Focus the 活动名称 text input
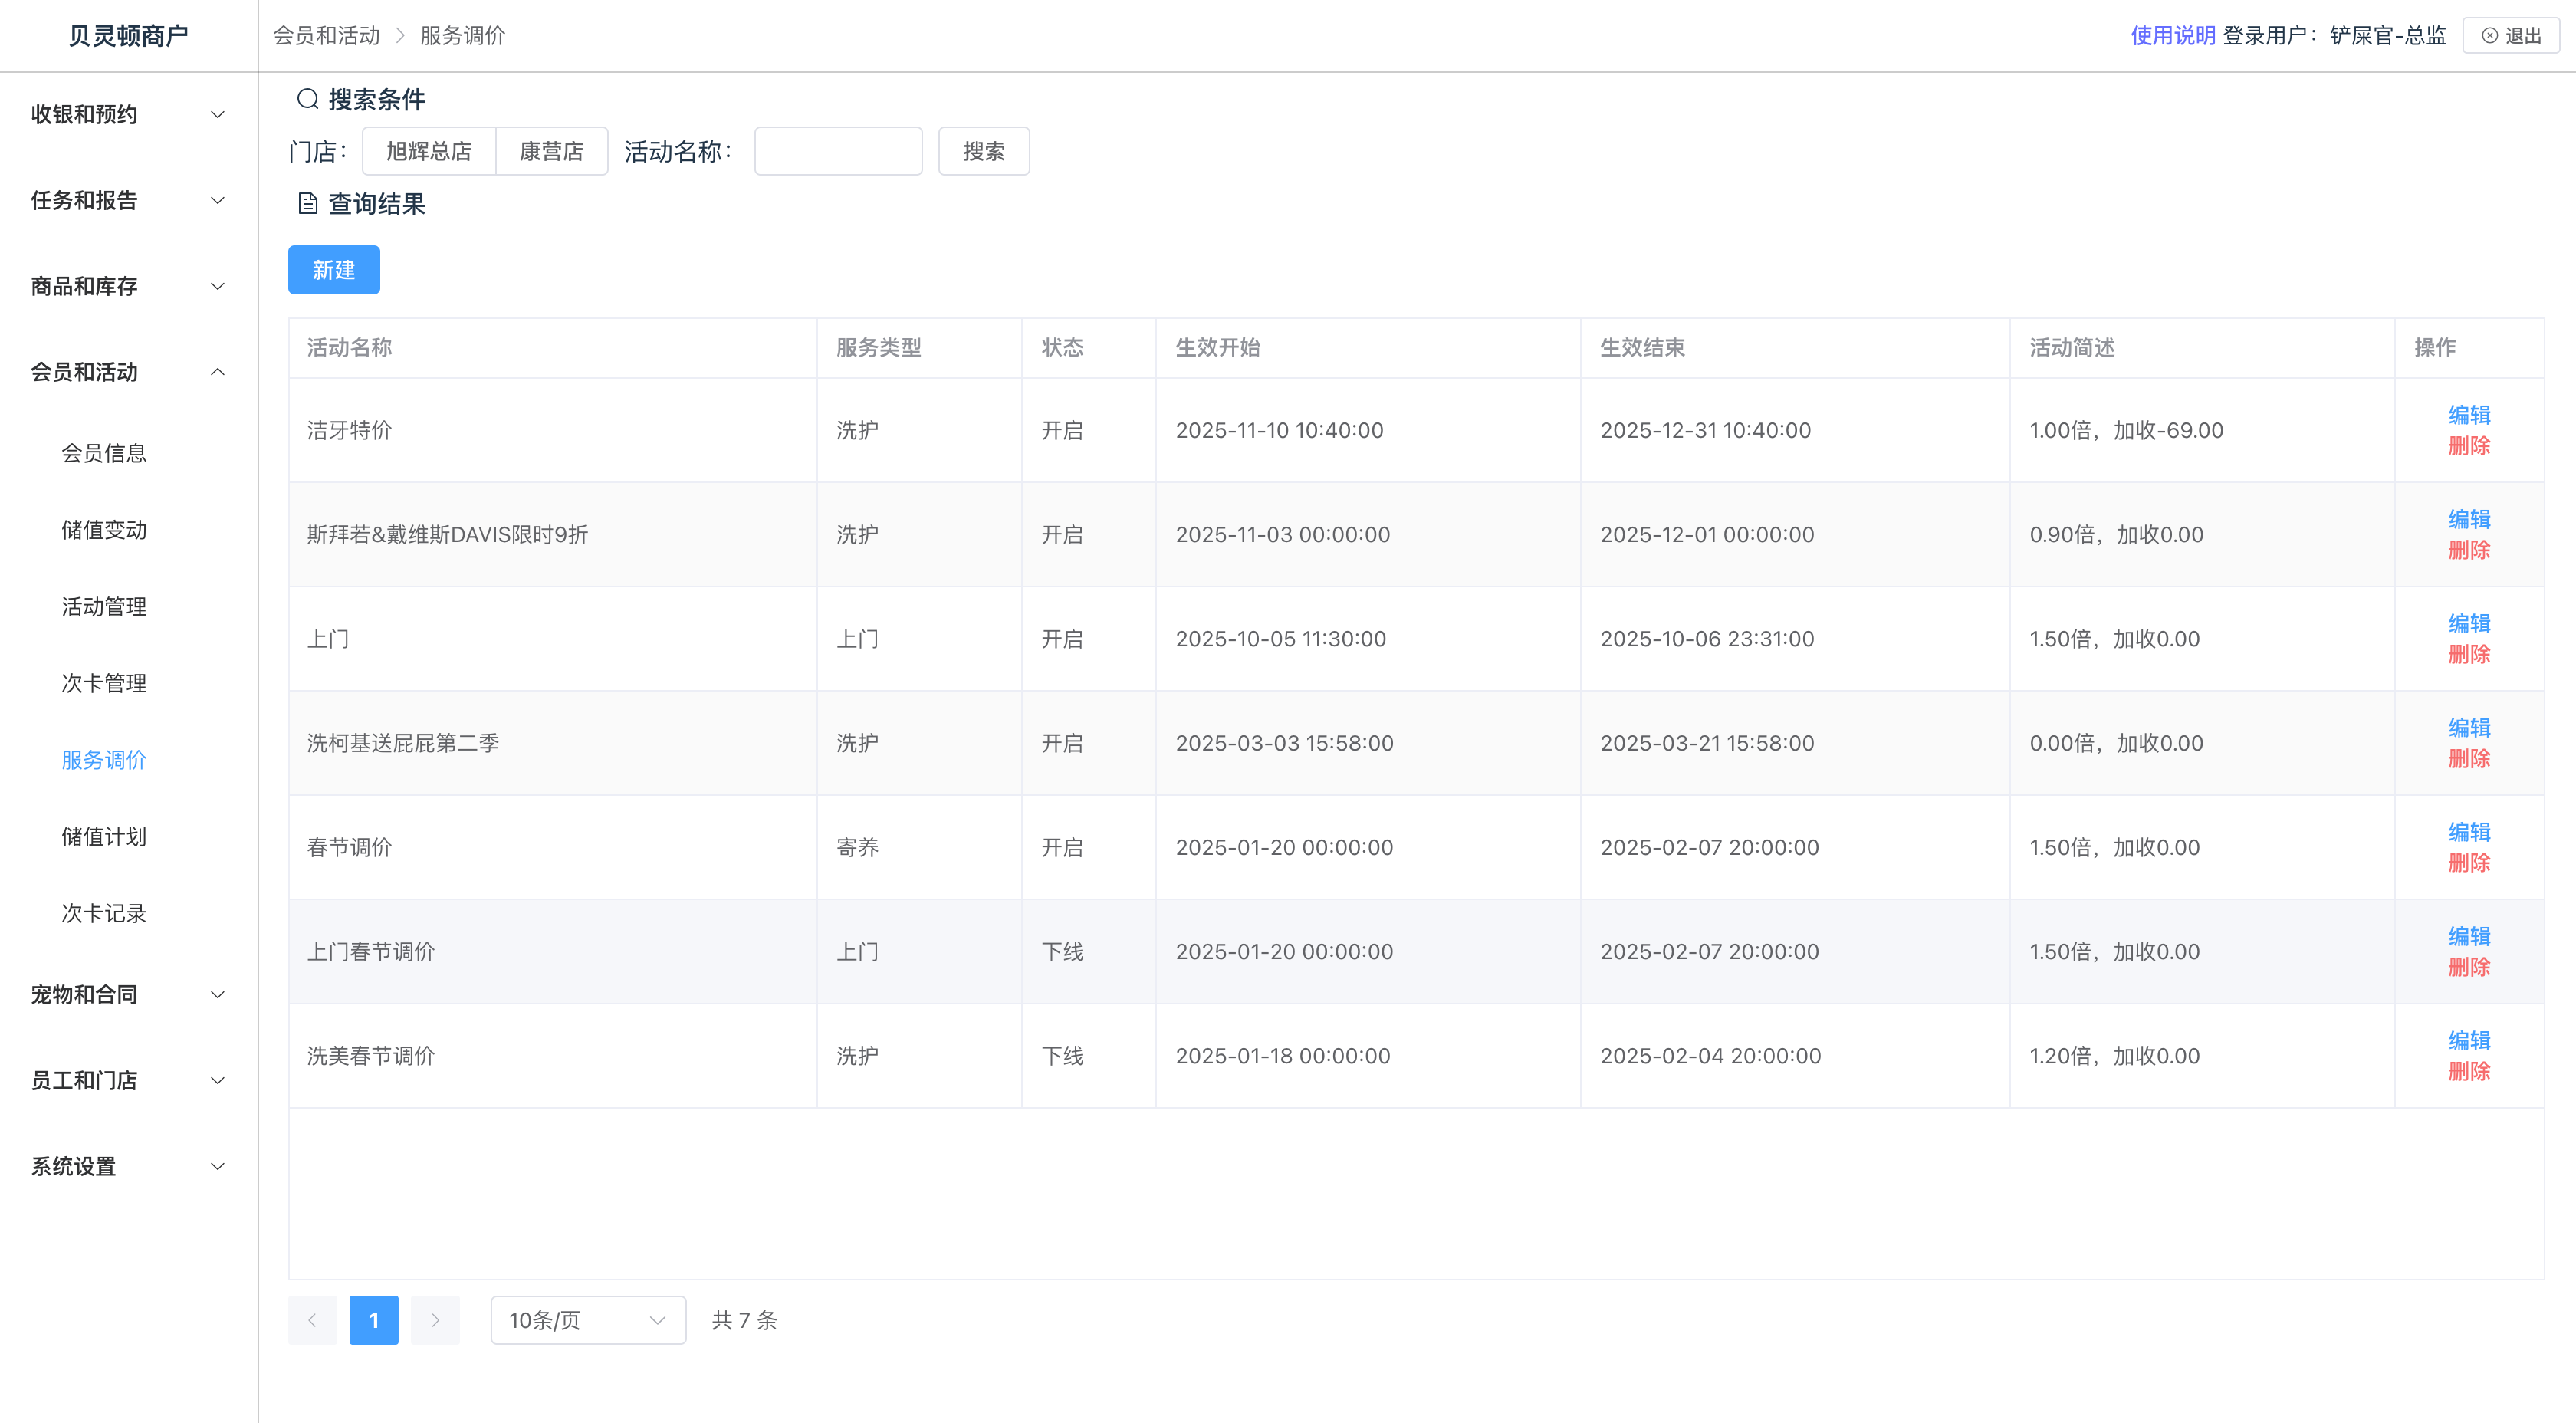The image size is (2576, 1423). tap(837, 151)
